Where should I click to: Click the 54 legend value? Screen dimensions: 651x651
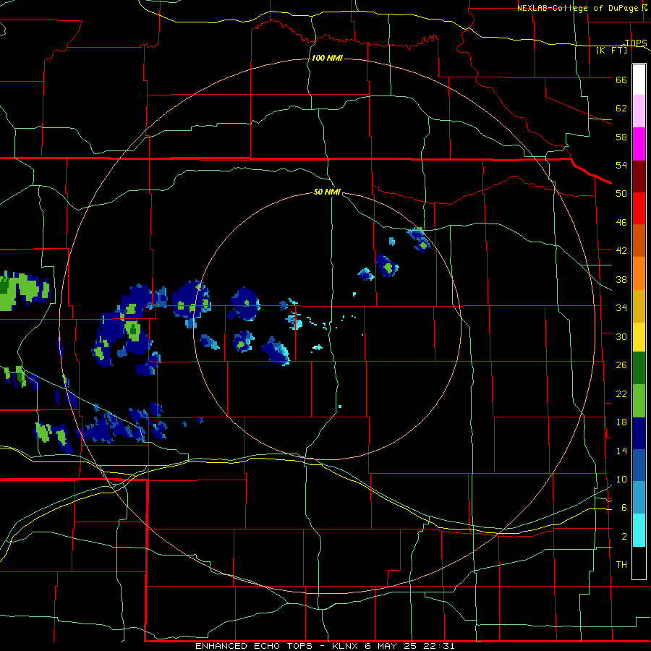621,165
